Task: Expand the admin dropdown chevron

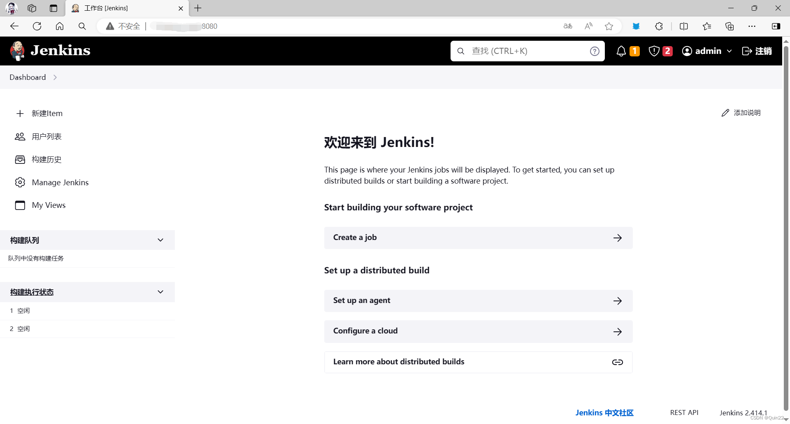Action: point(729,51)
